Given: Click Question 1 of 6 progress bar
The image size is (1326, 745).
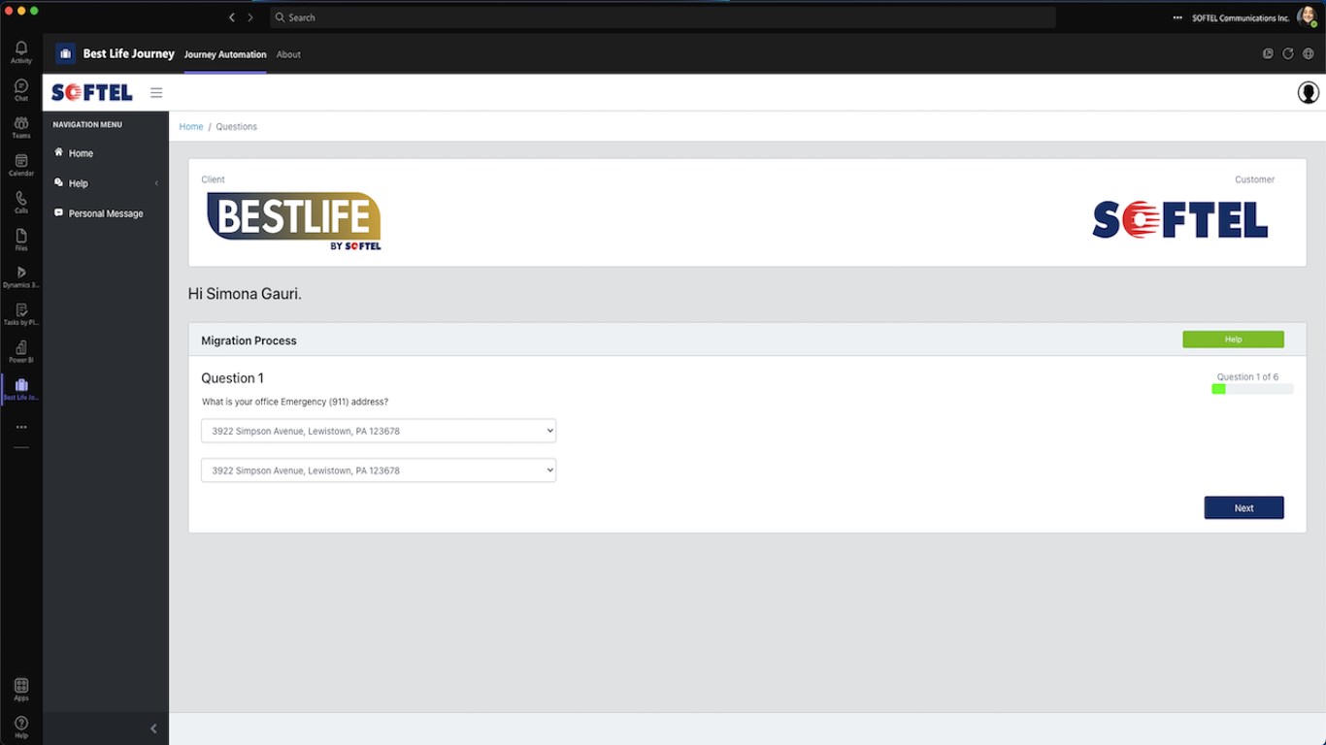Looking at the screenshot, I should coord(1252,389).
